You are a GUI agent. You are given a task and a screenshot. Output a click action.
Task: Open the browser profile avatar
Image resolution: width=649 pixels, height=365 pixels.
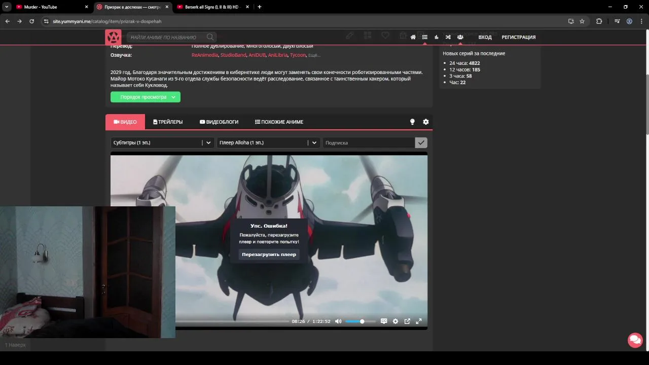629,21
